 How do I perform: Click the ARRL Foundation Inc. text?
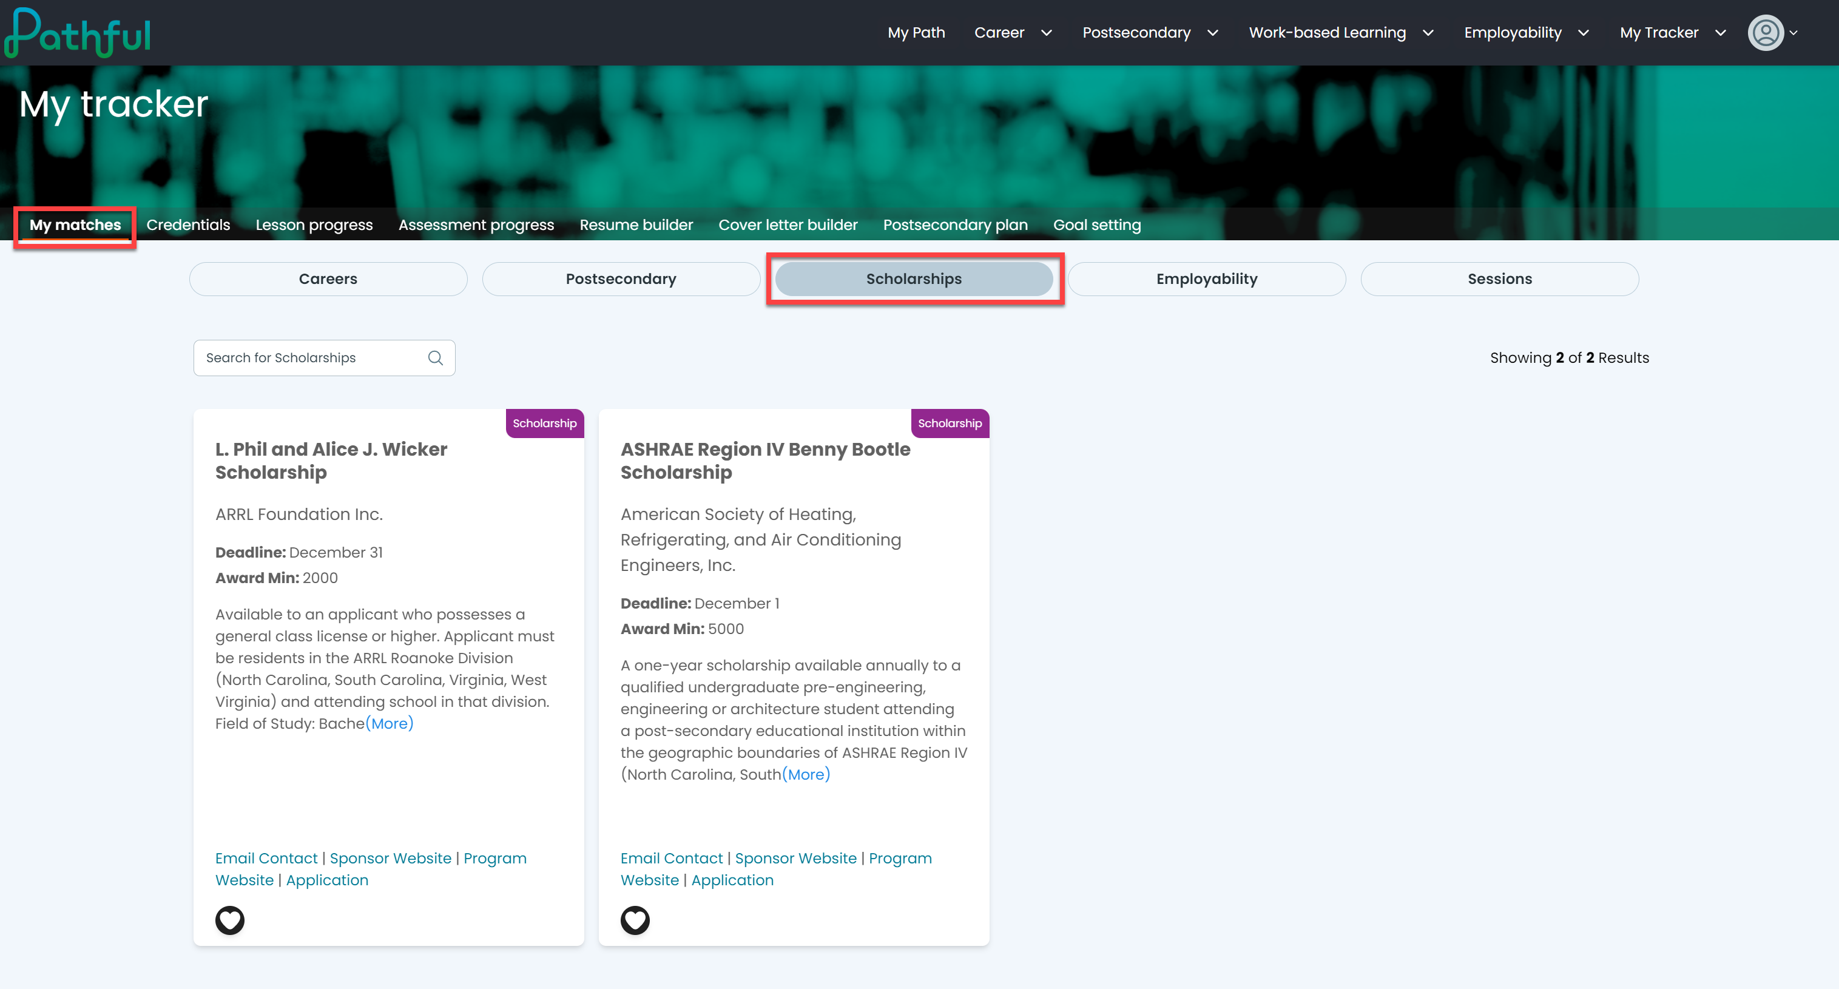coord(299,514)
